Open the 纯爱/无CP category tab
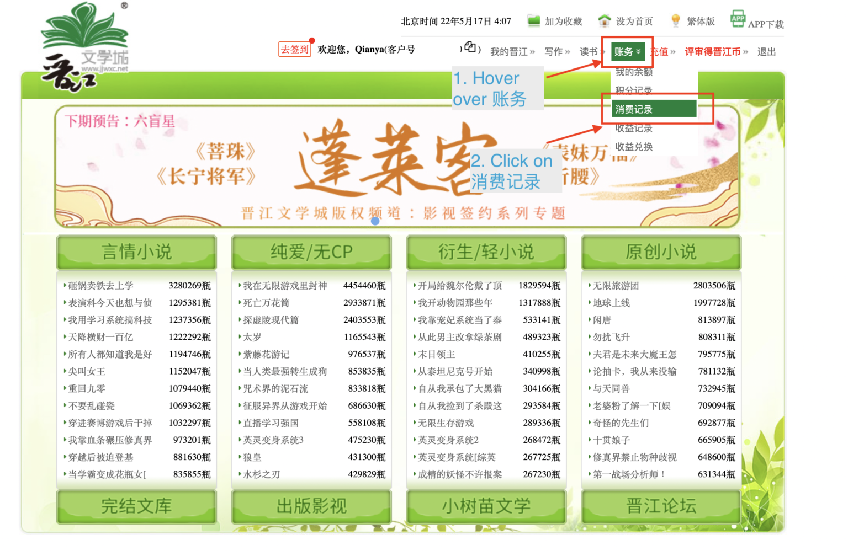 click(x=311, y=252)
